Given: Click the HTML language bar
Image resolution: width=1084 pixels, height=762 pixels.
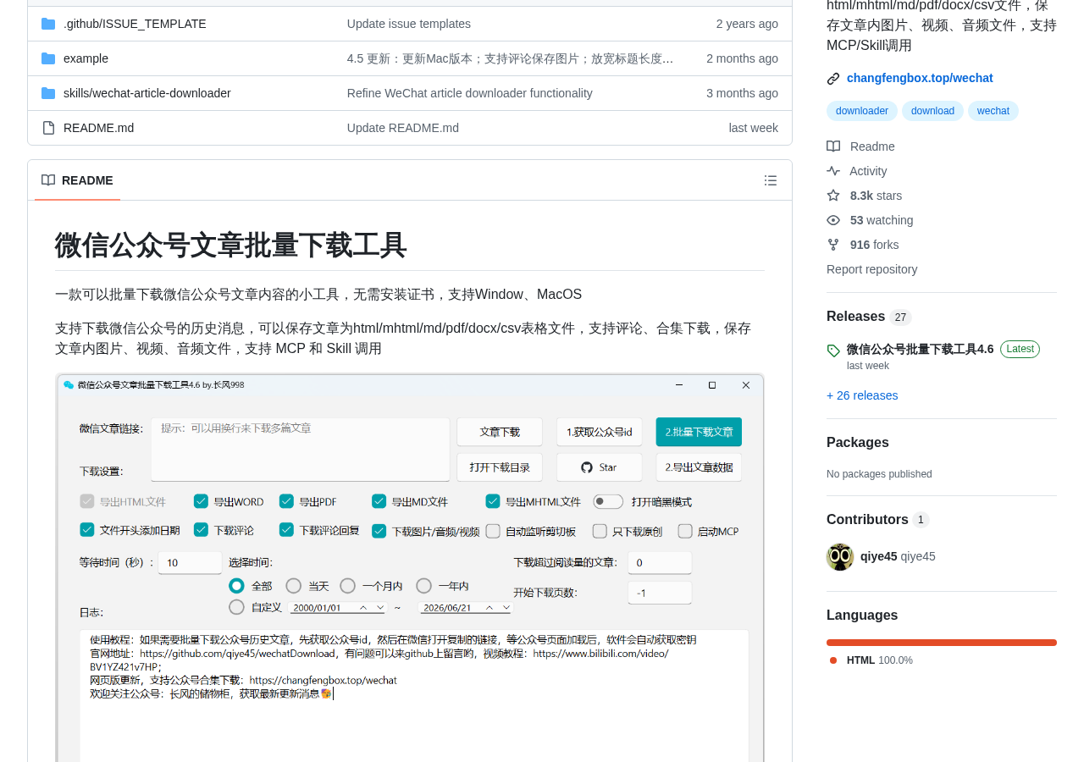Looking at the screenshot, I should point(942,643).
